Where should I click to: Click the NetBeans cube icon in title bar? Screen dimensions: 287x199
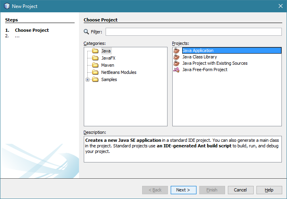click(x=7, y=6)
